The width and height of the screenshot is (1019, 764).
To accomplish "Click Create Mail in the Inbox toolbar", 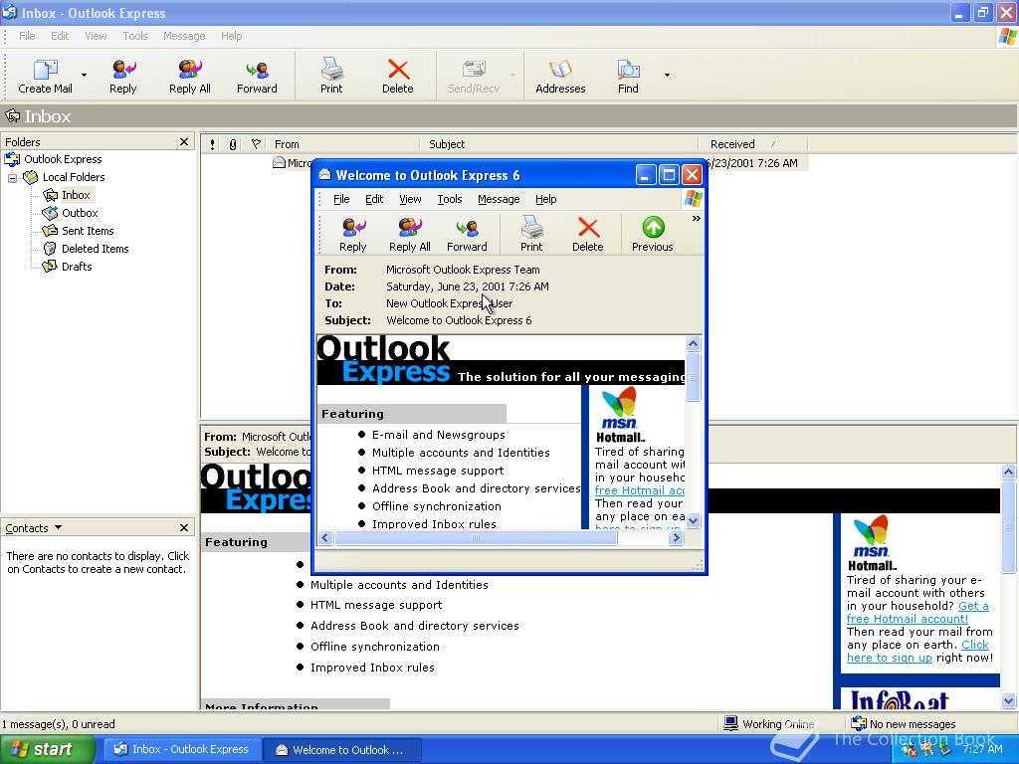I will click(x=45, y=76).
